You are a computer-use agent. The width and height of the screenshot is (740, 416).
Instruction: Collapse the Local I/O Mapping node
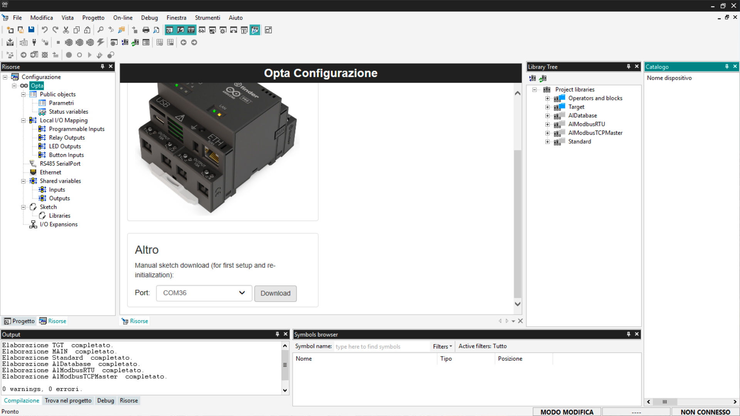24,121
